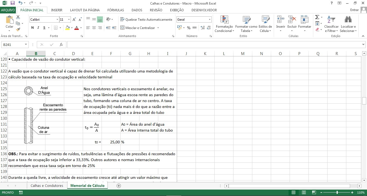Apply percent style format
Viewport: 367px width, 196px height.
[x=189, y=28]
